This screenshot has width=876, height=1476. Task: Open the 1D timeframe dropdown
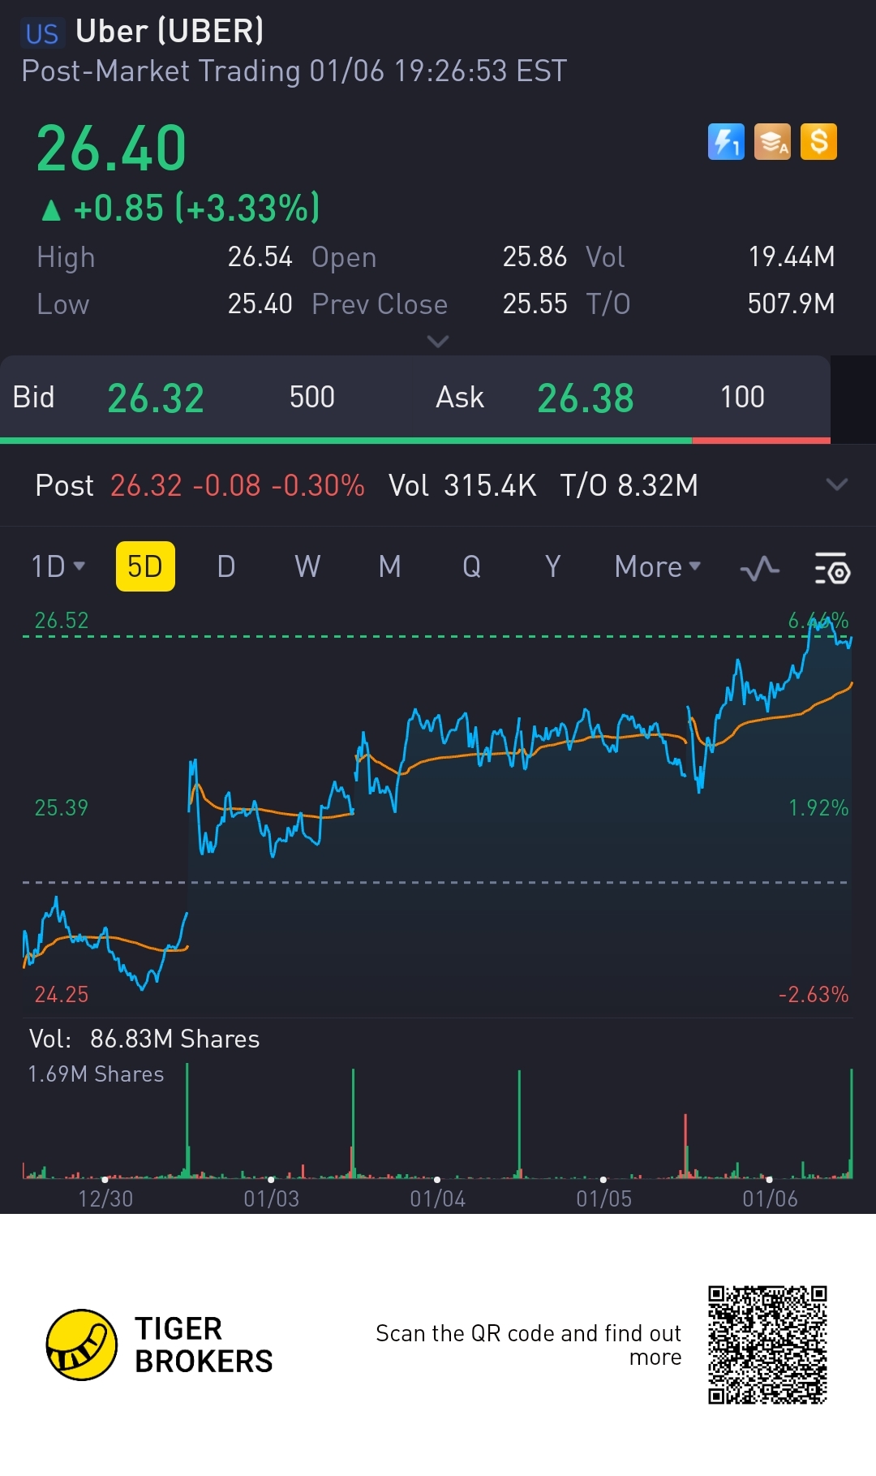tap(58, 566)
